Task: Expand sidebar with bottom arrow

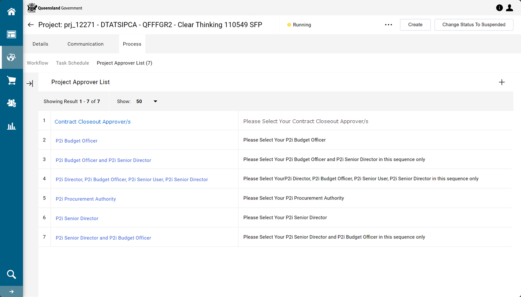Action: [11, 291]
